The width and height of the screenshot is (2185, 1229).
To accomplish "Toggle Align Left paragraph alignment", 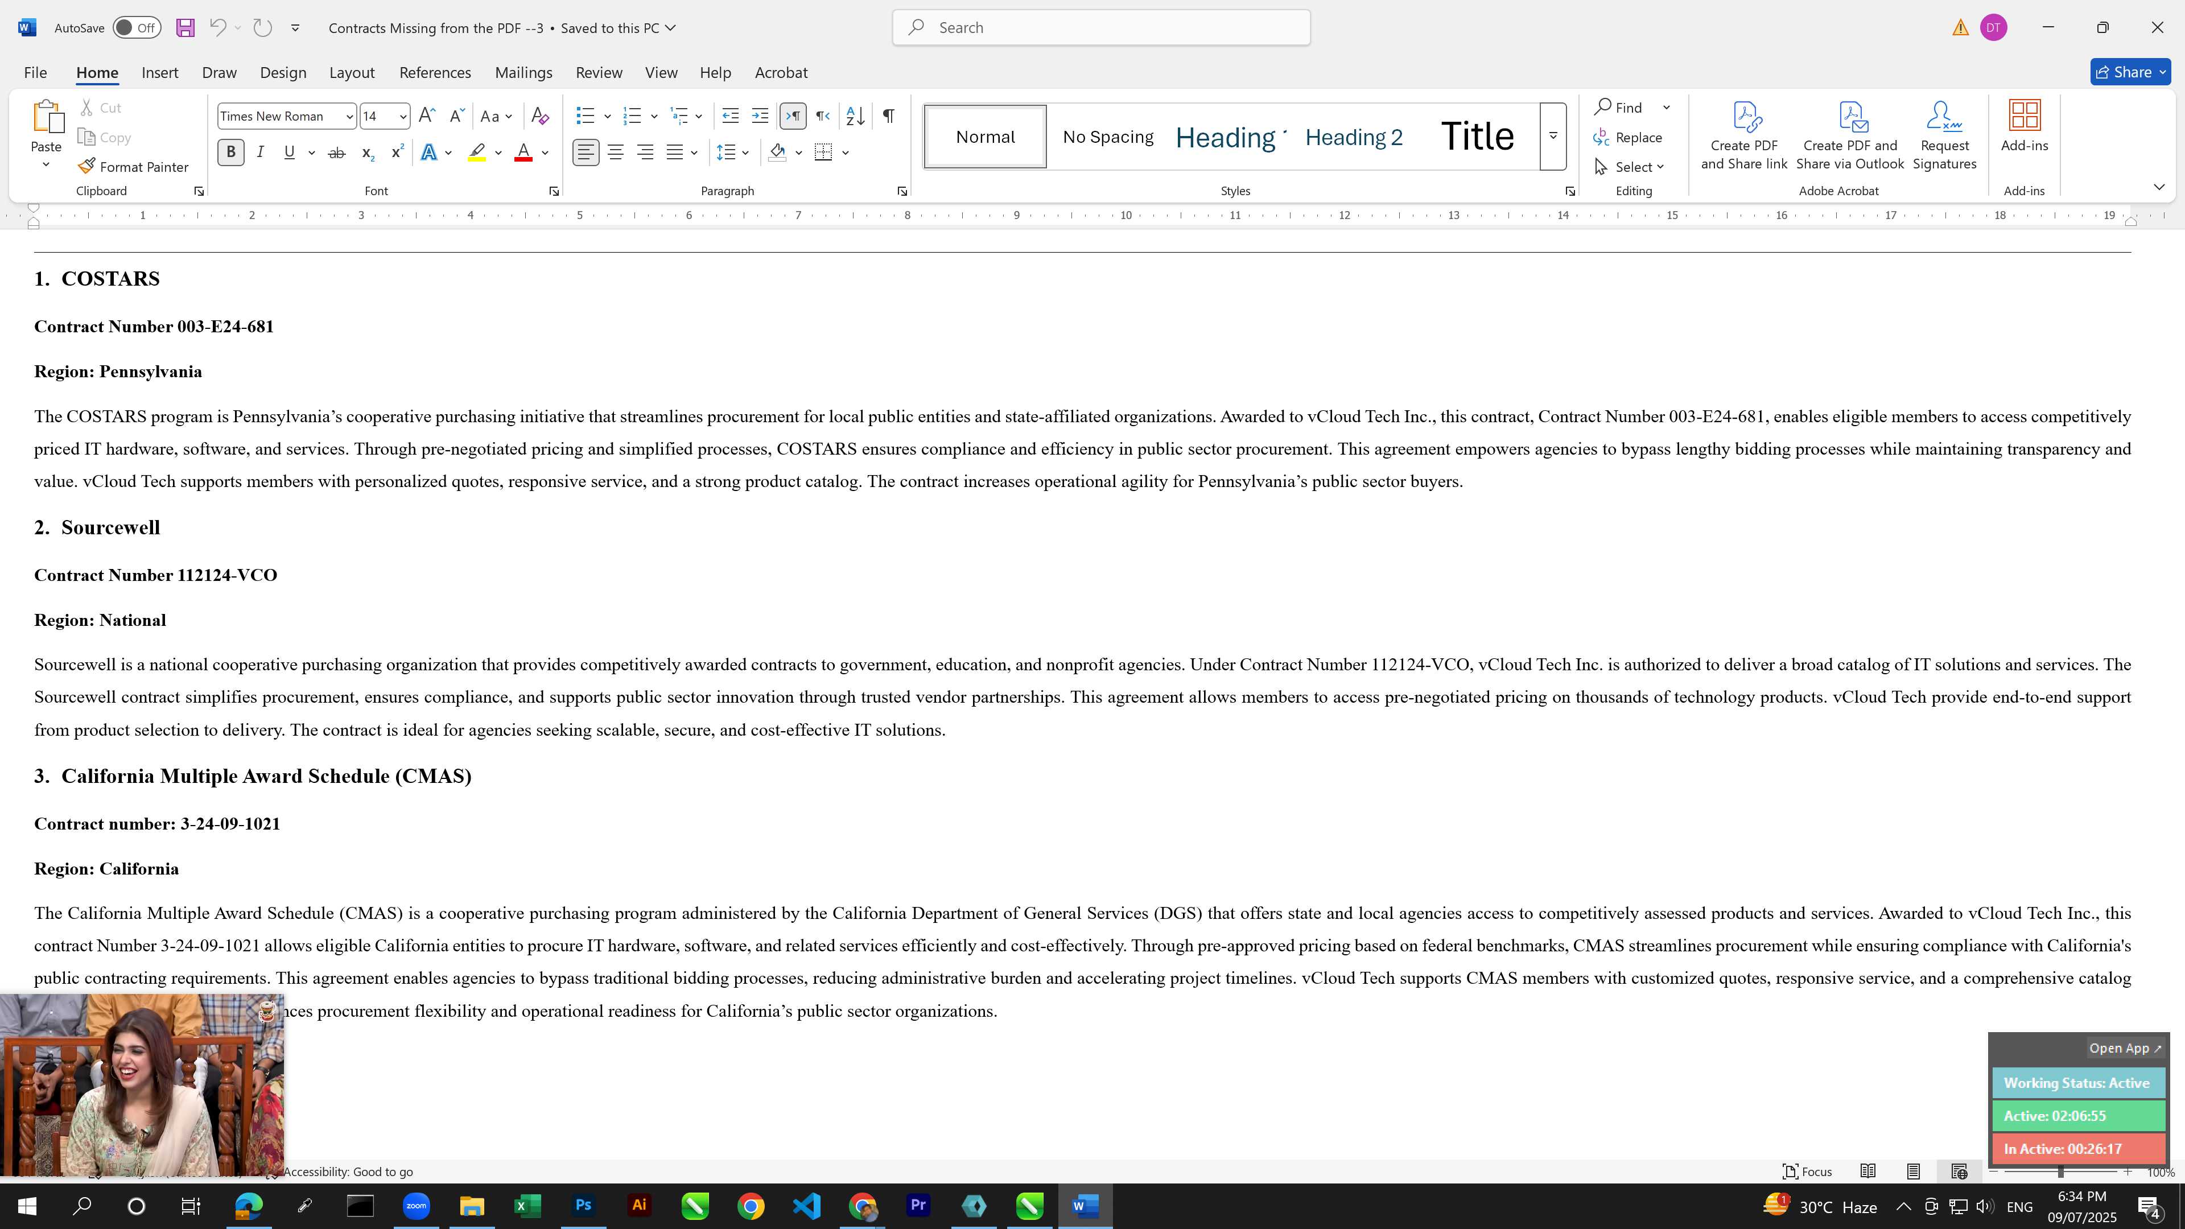I will pos(586,152).
